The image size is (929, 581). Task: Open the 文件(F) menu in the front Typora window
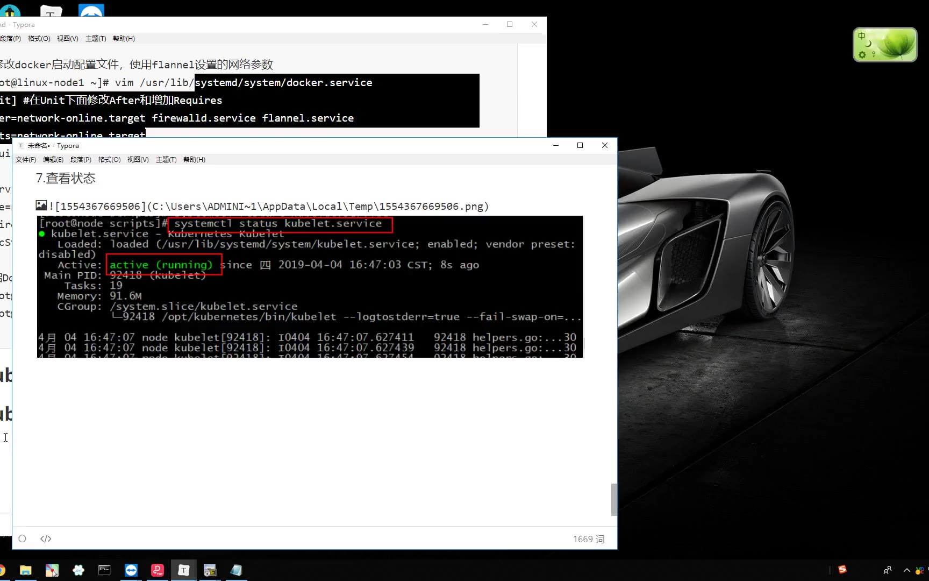click(x=25, y=160)
